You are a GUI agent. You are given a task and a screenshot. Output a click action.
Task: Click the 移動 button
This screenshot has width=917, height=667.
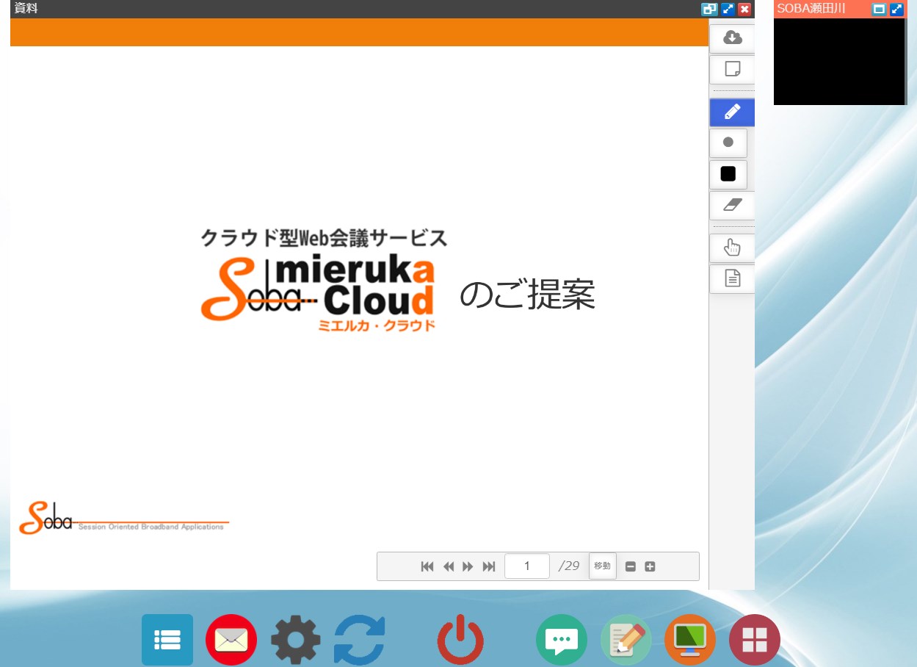point(602,566)
